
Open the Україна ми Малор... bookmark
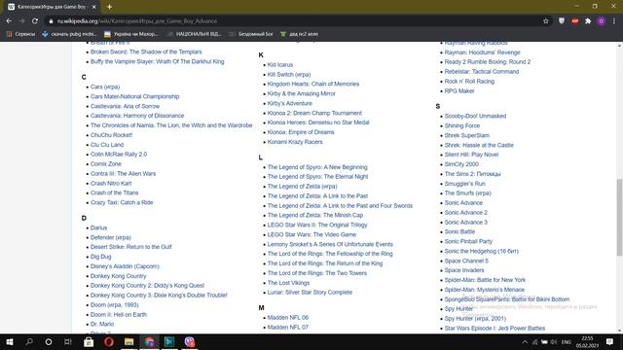click(x=131, y=34)
